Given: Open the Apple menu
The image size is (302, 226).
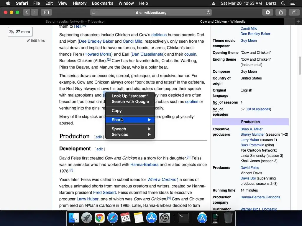Looking at the screenshot, I should [x=8, y=3].
